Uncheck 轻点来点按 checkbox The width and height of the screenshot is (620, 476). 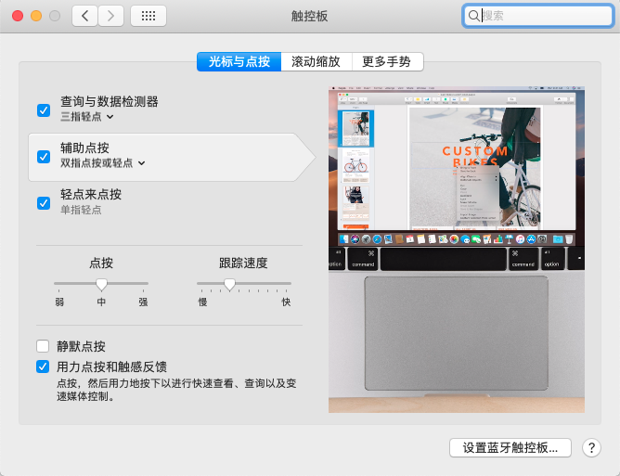click(44, 203)
